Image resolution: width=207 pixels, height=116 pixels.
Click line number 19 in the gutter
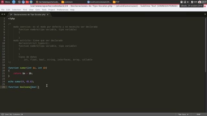click(4, 68)
